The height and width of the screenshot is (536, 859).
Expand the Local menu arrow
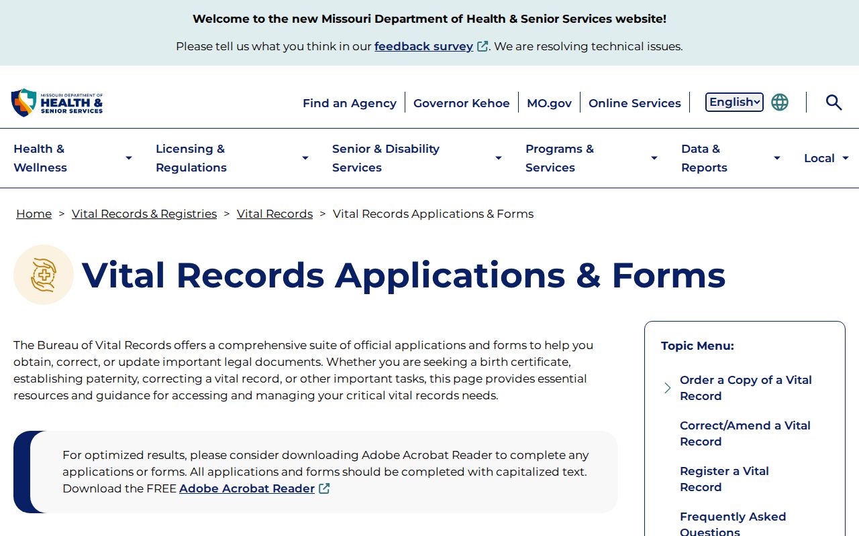click(x=846, y=158)
